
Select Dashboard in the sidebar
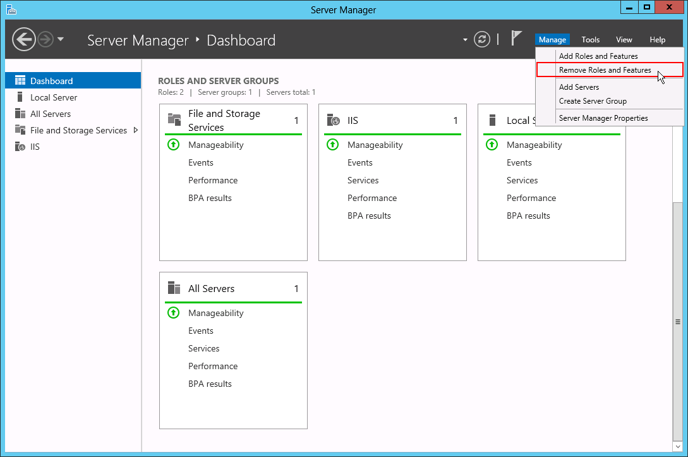point(73,81)
